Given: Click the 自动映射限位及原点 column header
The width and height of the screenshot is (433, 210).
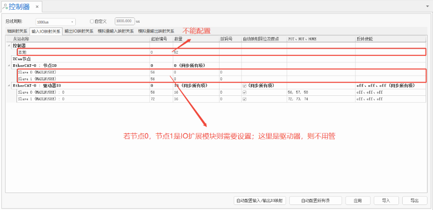Looking at the screenshot, I should click(x=264, y=39).
